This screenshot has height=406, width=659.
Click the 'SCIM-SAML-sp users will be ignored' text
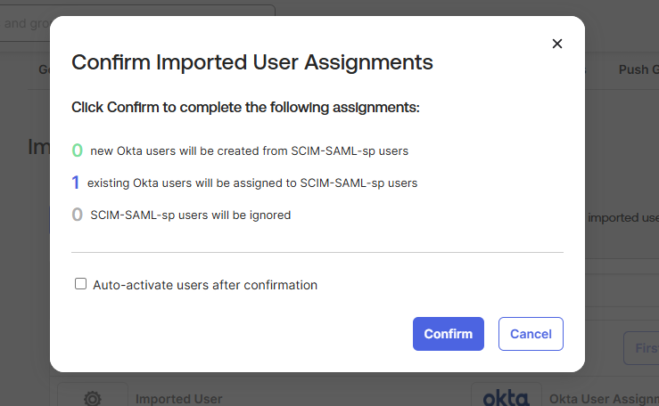pyautogui.click(x=190, y=215)
